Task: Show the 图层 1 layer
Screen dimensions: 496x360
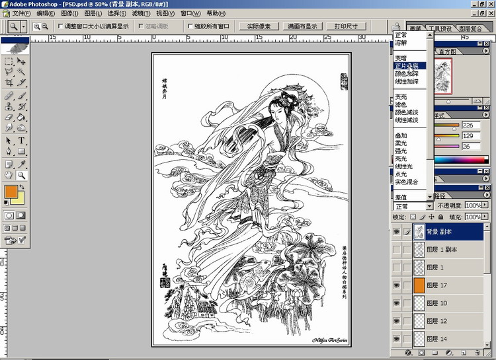Action: (396, 268)
